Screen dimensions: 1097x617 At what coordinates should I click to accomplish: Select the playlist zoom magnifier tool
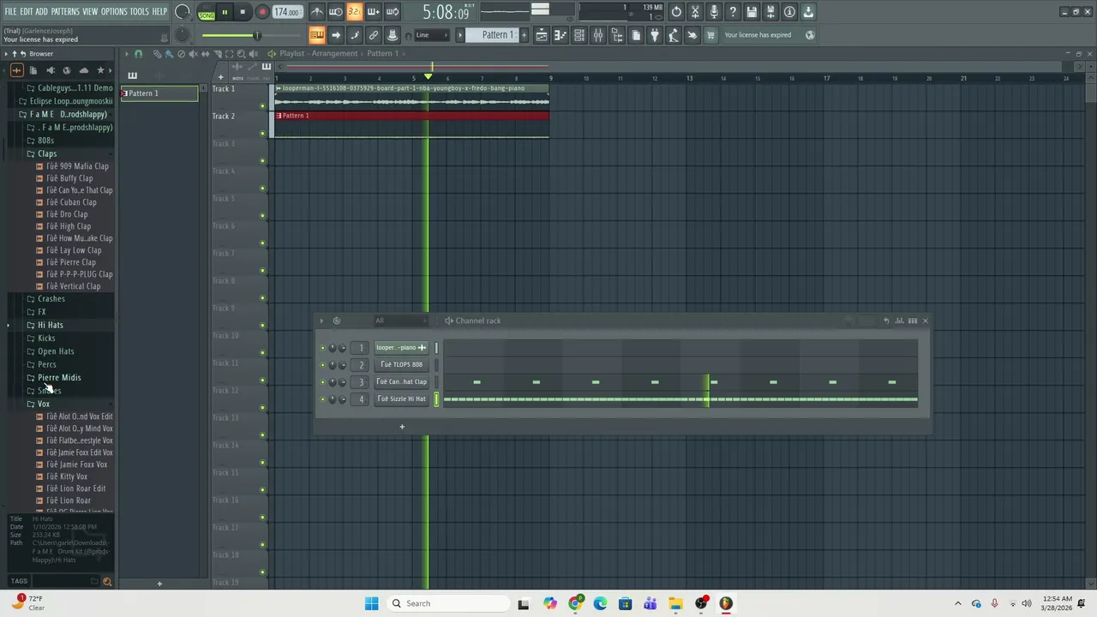(241, 53)
